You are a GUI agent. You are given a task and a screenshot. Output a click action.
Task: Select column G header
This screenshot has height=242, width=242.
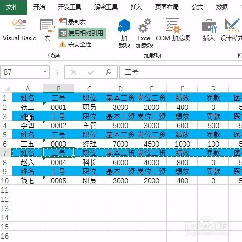point(213,89)
